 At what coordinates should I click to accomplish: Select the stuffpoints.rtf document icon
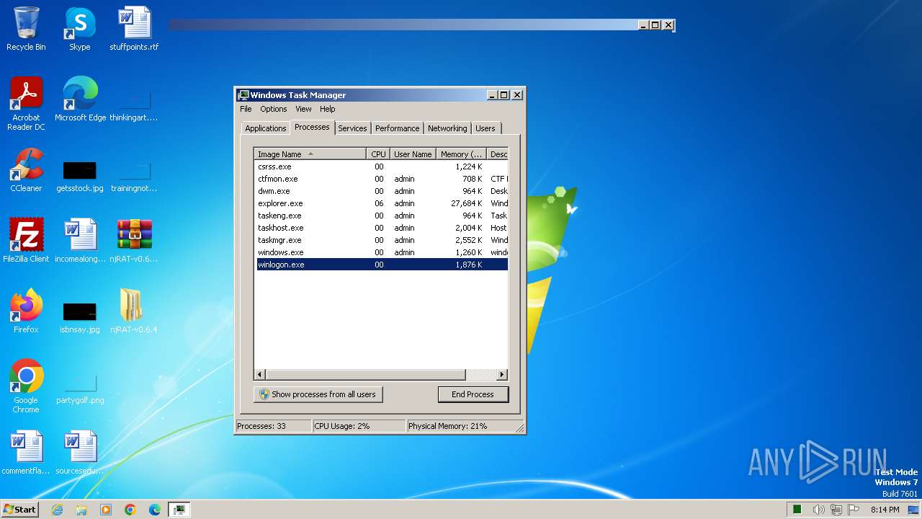click(x=134, y=29)
